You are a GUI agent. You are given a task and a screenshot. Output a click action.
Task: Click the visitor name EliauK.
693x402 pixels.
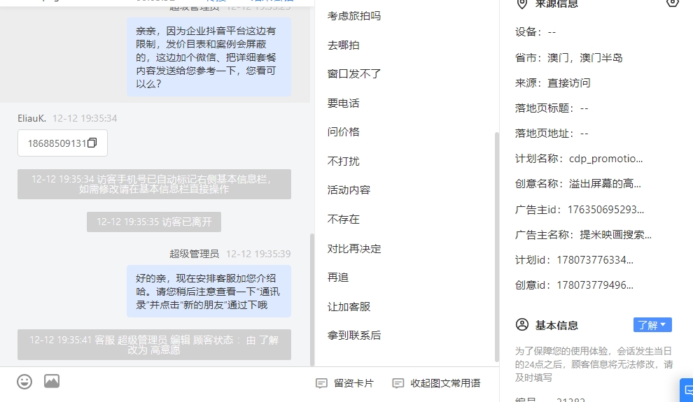31,118
